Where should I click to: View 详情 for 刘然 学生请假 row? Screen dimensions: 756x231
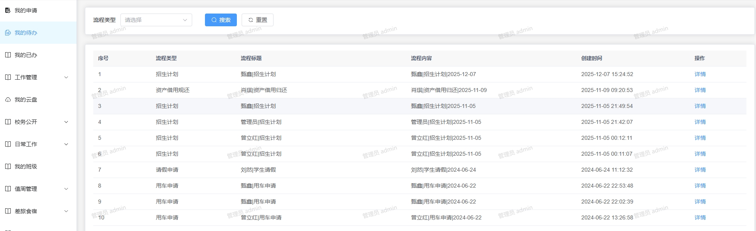[700, 170]
